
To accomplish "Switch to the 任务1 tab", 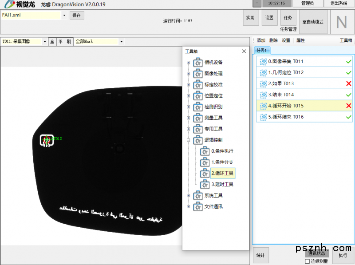I will (x=261, y=50).
